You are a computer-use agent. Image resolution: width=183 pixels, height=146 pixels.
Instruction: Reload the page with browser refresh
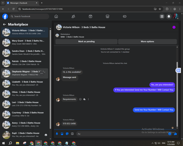tap(14, 9)
